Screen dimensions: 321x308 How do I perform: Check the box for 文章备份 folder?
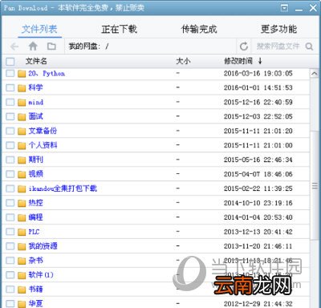10,131
